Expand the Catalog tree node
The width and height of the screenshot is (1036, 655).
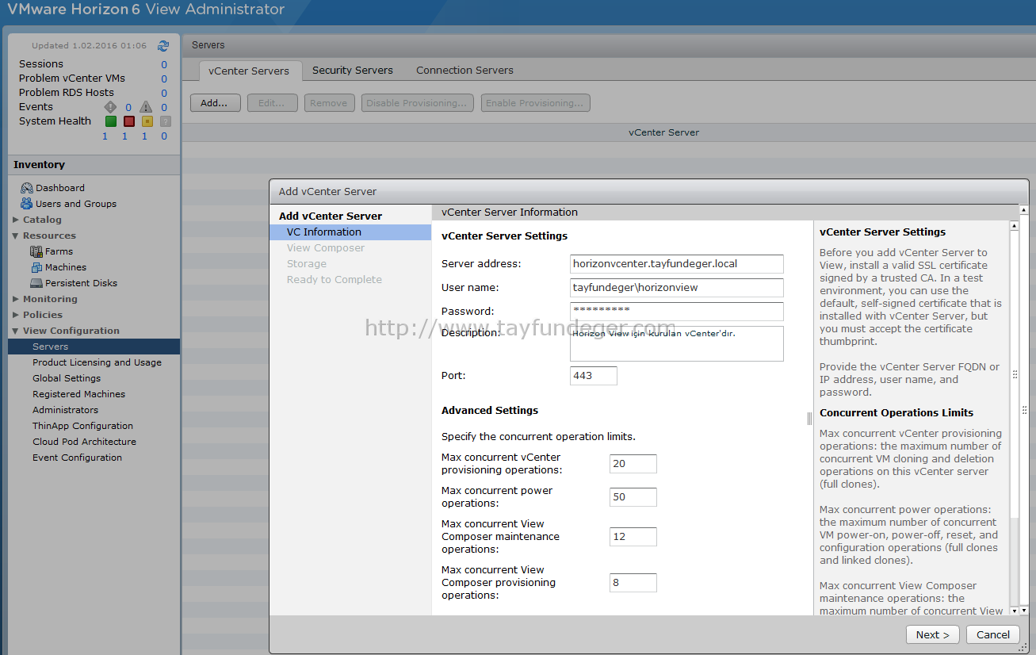[x=16, y=220]
